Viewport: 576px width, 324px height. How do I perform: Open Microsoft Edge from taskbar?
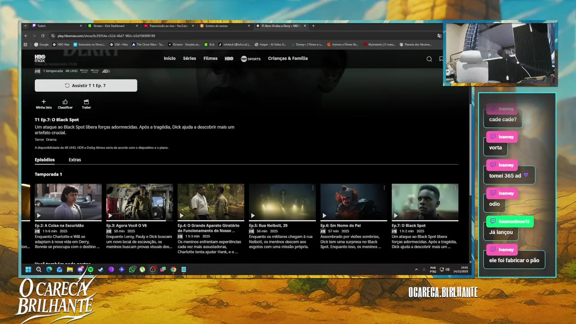[x=49, y=270]
